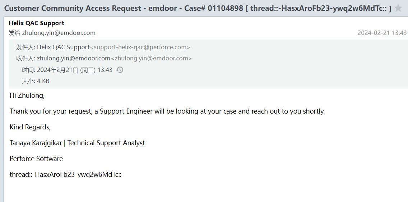Click the 大小 4 KB size text

tap(43, 81)
